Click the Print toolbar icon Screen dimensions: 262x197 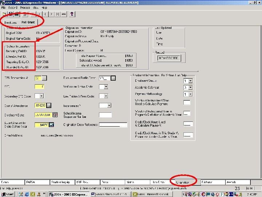coord(17,14)
